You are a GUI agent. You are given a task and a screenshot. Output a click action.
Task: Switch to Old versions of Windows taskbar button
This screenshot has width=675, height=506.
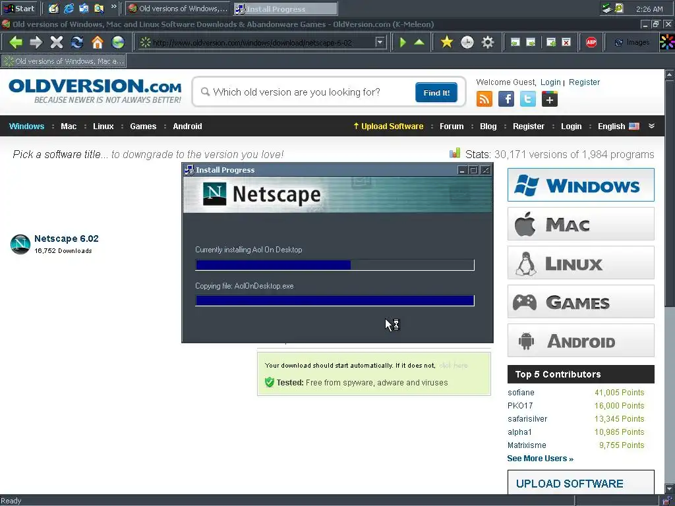click(178, 9)
